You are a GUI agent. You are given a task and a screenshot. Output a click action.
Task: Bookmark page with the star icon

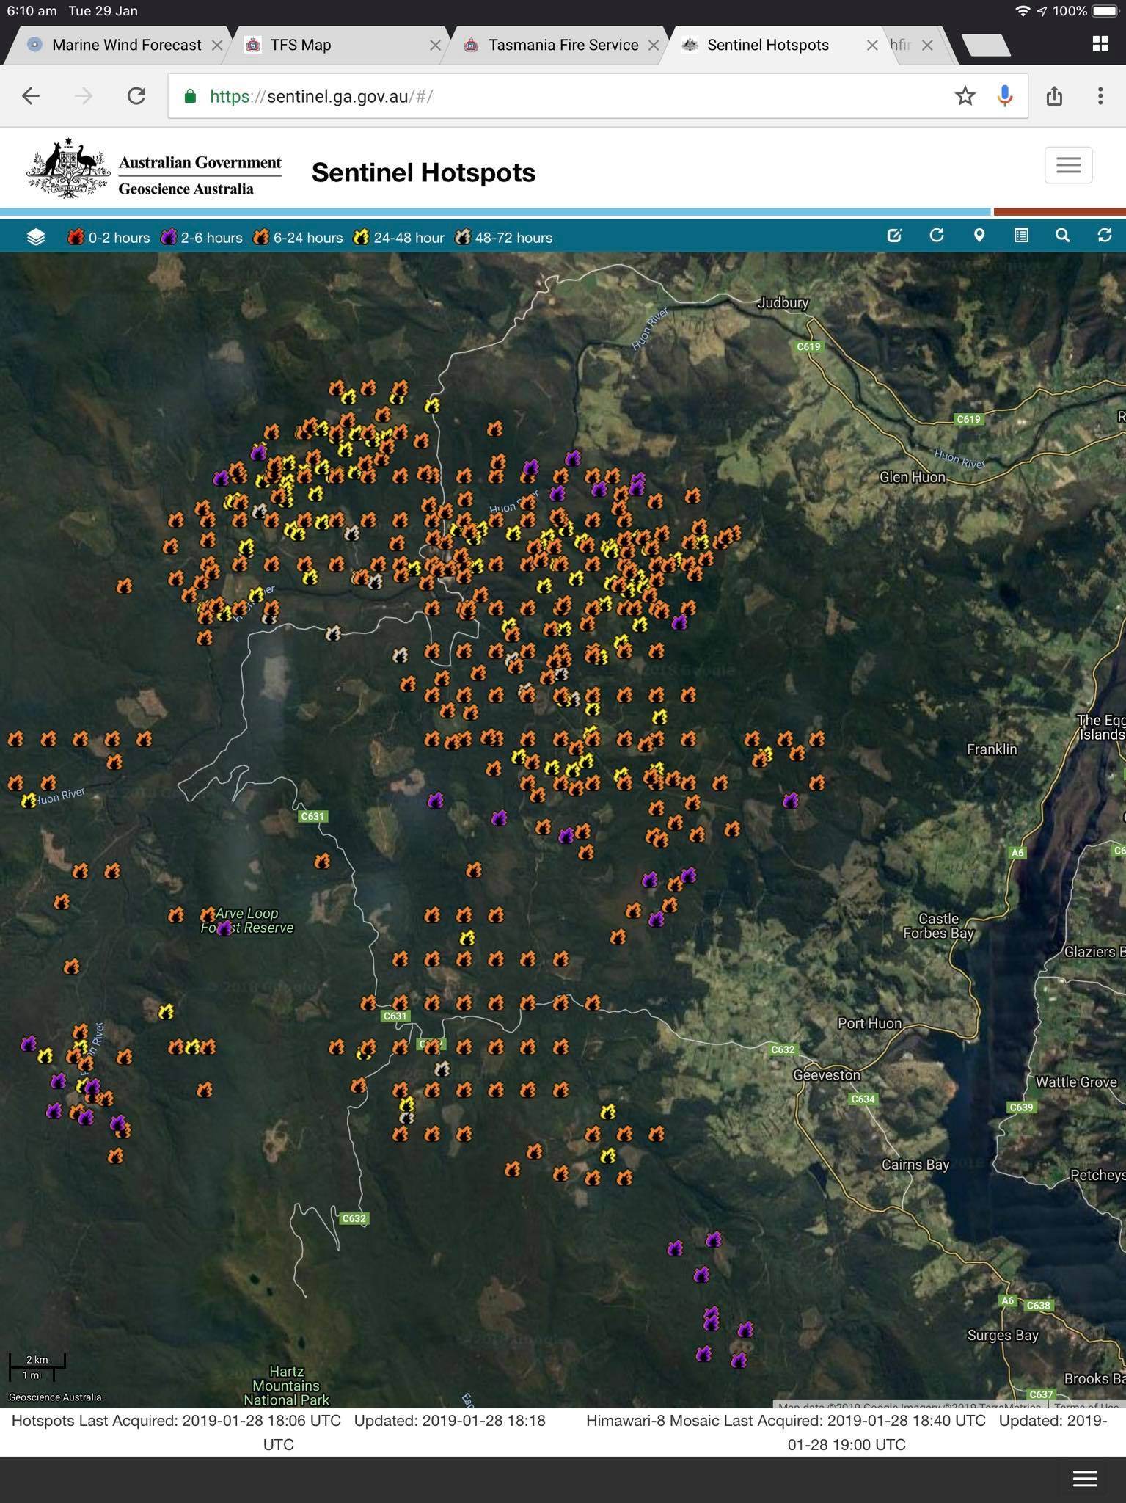pyautogui.click(x=965, y=96)
